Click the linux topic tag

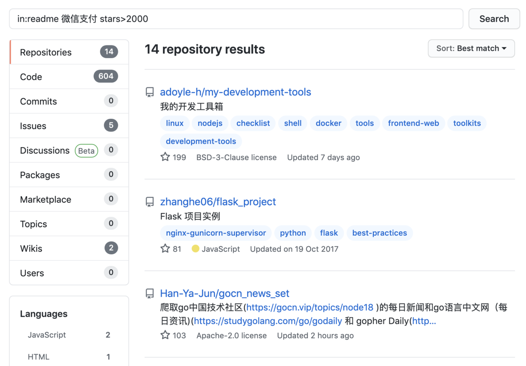pyautogui.click(x=175, y=123)
